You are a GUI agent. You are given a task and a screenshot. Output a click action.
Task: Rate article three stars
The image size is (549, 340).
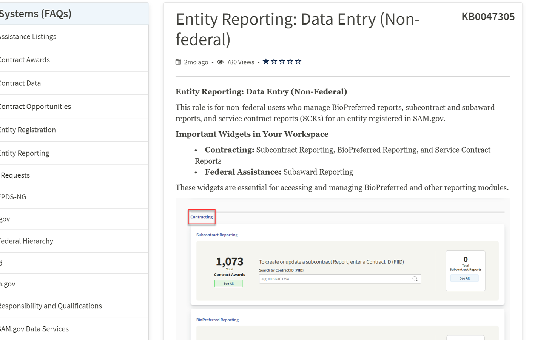(282, 62)
